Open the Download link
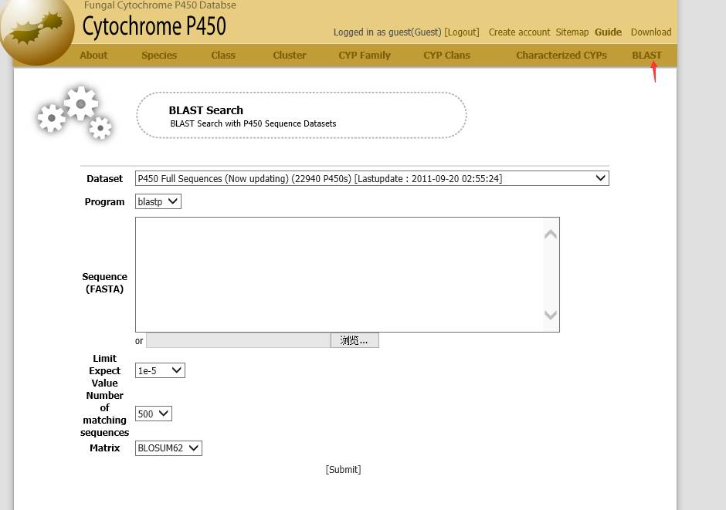Screen dimensions: 726x510 click(651, 32)
